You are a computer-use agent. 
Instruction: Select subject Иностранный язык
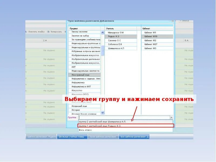pos(85,75)
